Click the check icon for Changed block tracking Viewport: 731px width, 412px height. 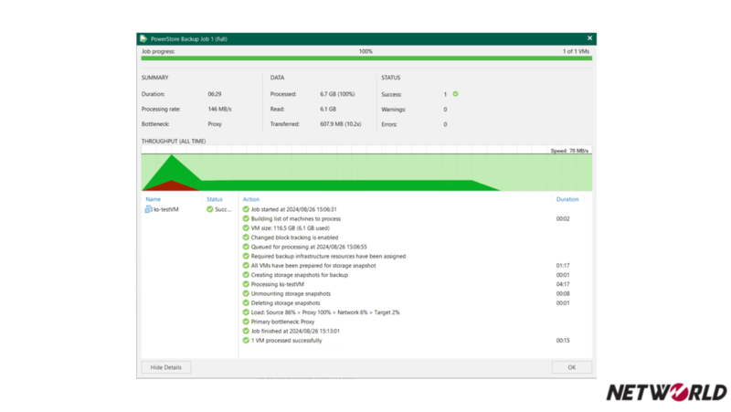246,238
